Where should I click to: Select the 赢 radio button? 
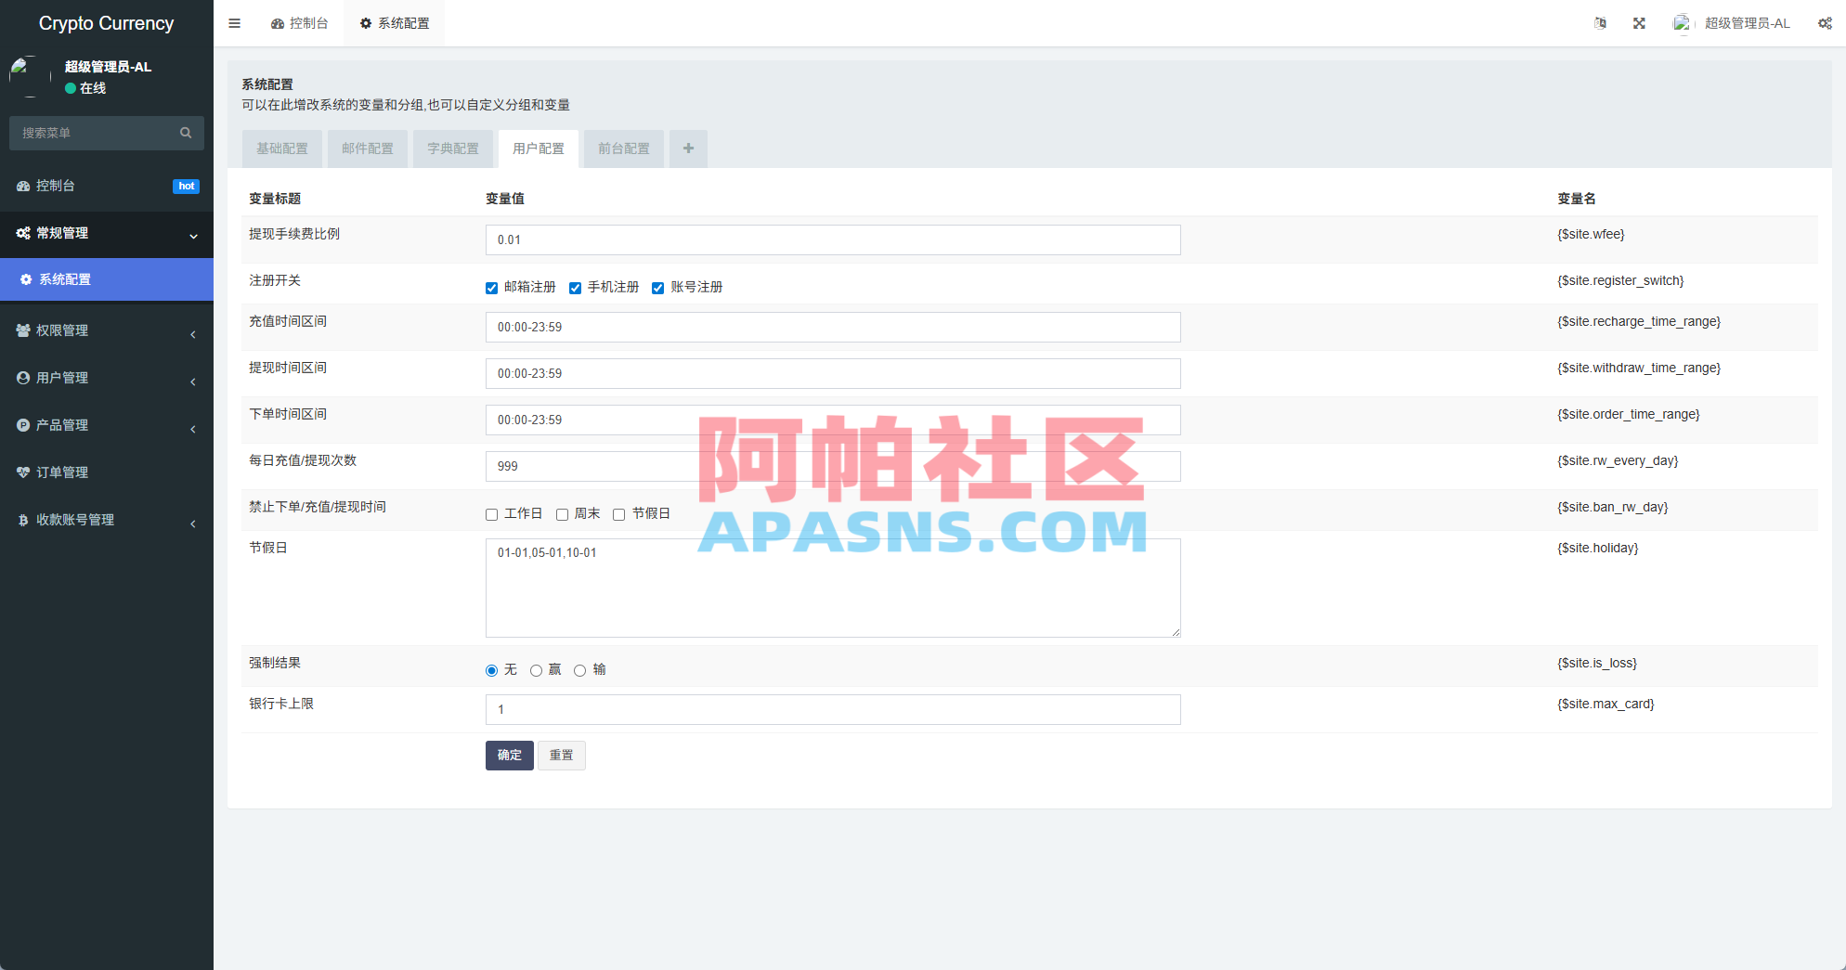pos(536,670)
